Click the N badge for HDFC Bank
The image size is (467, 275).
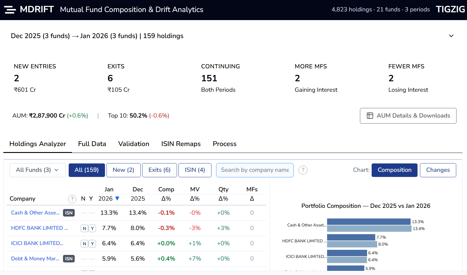coord(84,228)
